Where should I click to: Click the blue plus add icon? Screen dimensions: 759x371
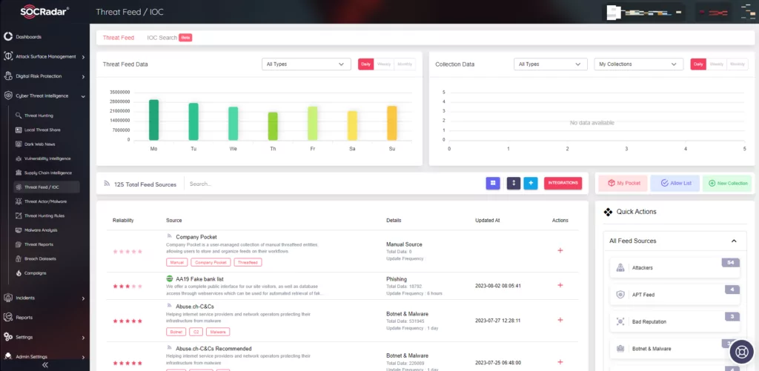531,184
